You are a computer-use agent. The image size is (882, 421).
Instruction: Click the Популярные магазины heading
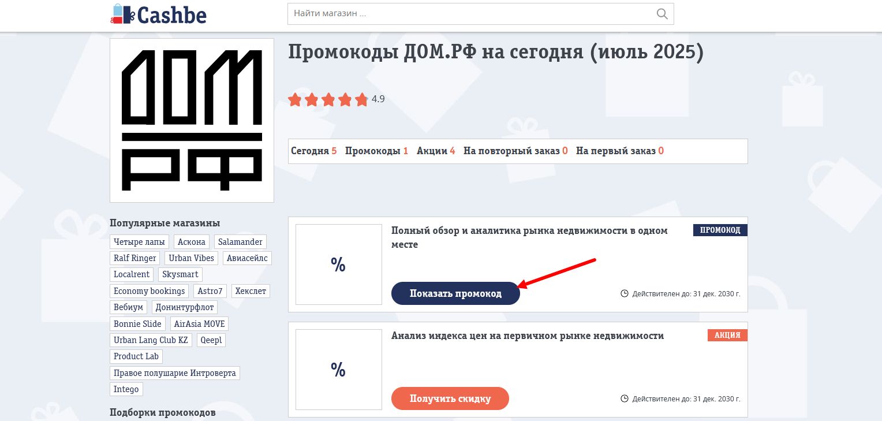tap(165, 223)
